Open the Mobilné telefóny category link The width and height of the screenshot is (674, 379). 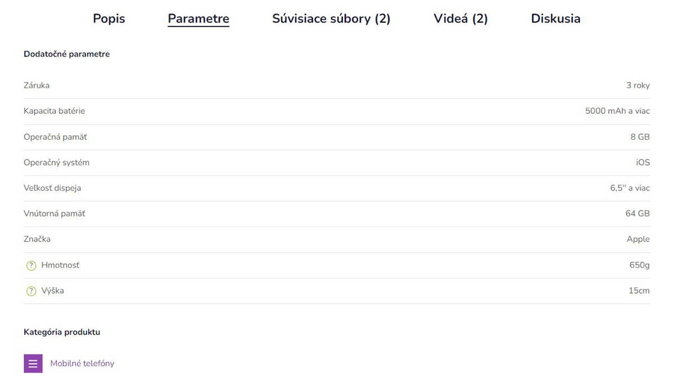tap(82, 363)
